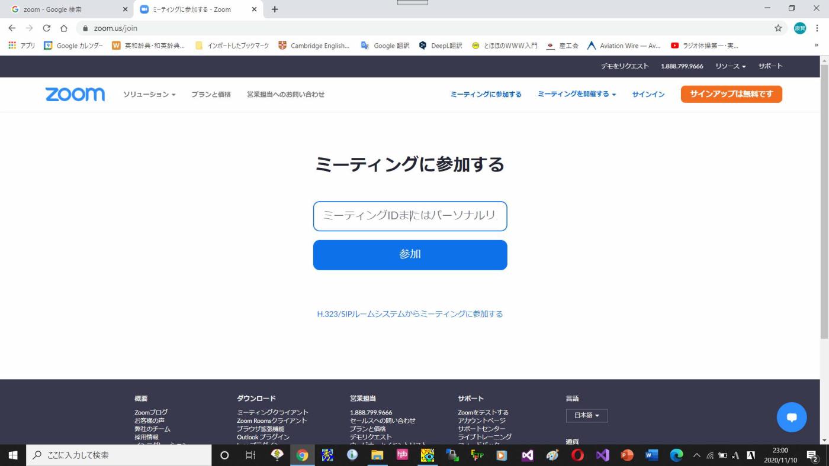The height and width of the screenshot is (466, 829).
Task: Open the 日本語 language selector
Action: (587, 416)
